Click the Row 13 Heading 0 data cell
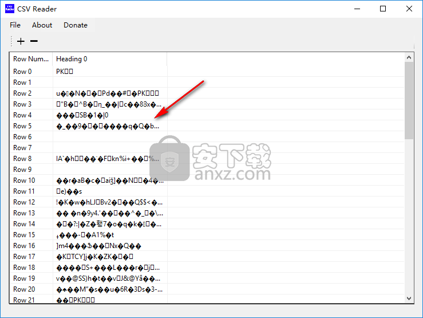Image resolution: width=423 pixels, height=318 pixels. (x=110, y=213)
